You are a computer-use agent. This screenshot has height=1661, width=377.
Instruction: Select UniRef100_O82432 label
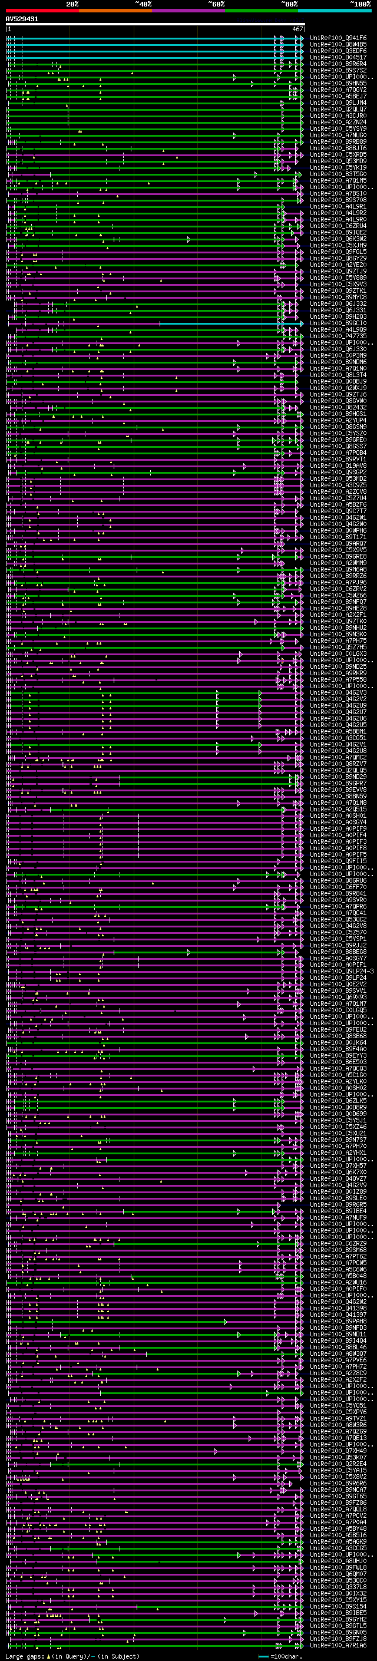pyautogui.click(x=338, y=408)
